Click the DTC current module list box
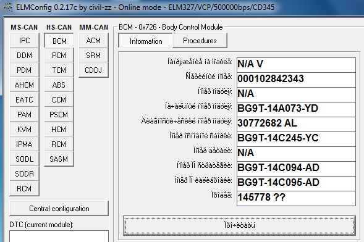The width and height of the screenshot is (364, 242). (59, 236)
